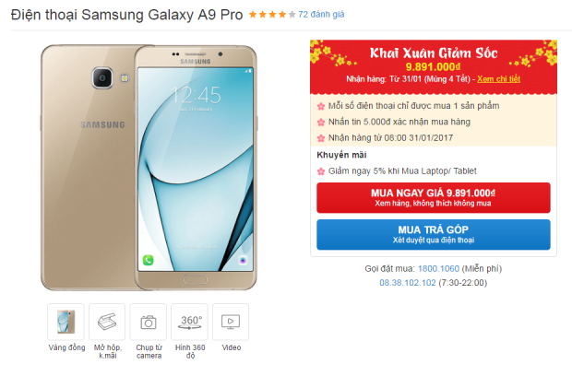Click the star rating icons

point(272,15)
